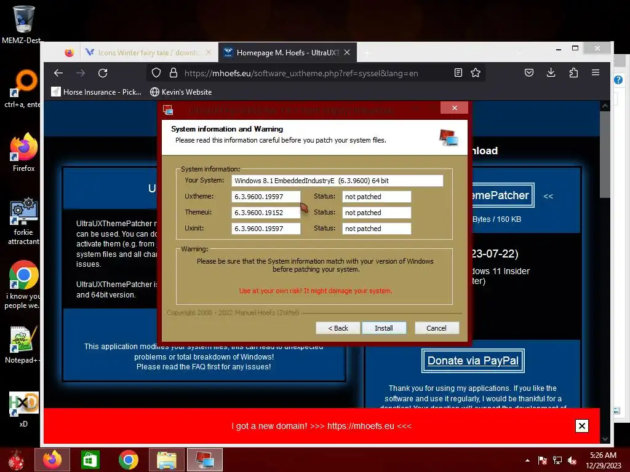Reload the page in Firefox
Image resolution: width=630 pixels, height=472 pixels.
[103, 73]
